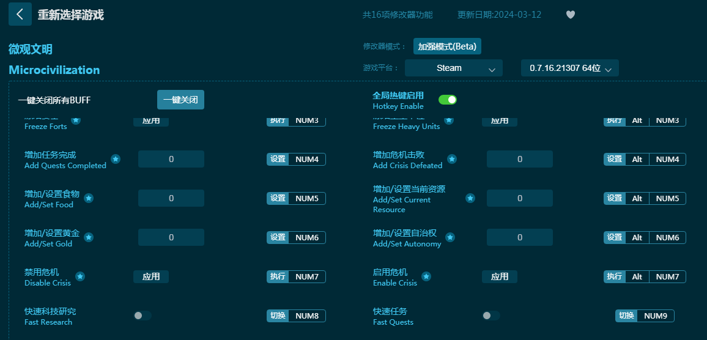Click the 执行 NUM7 hotkey button
Viewport: 707px width, 340px height.
(296, 276)
